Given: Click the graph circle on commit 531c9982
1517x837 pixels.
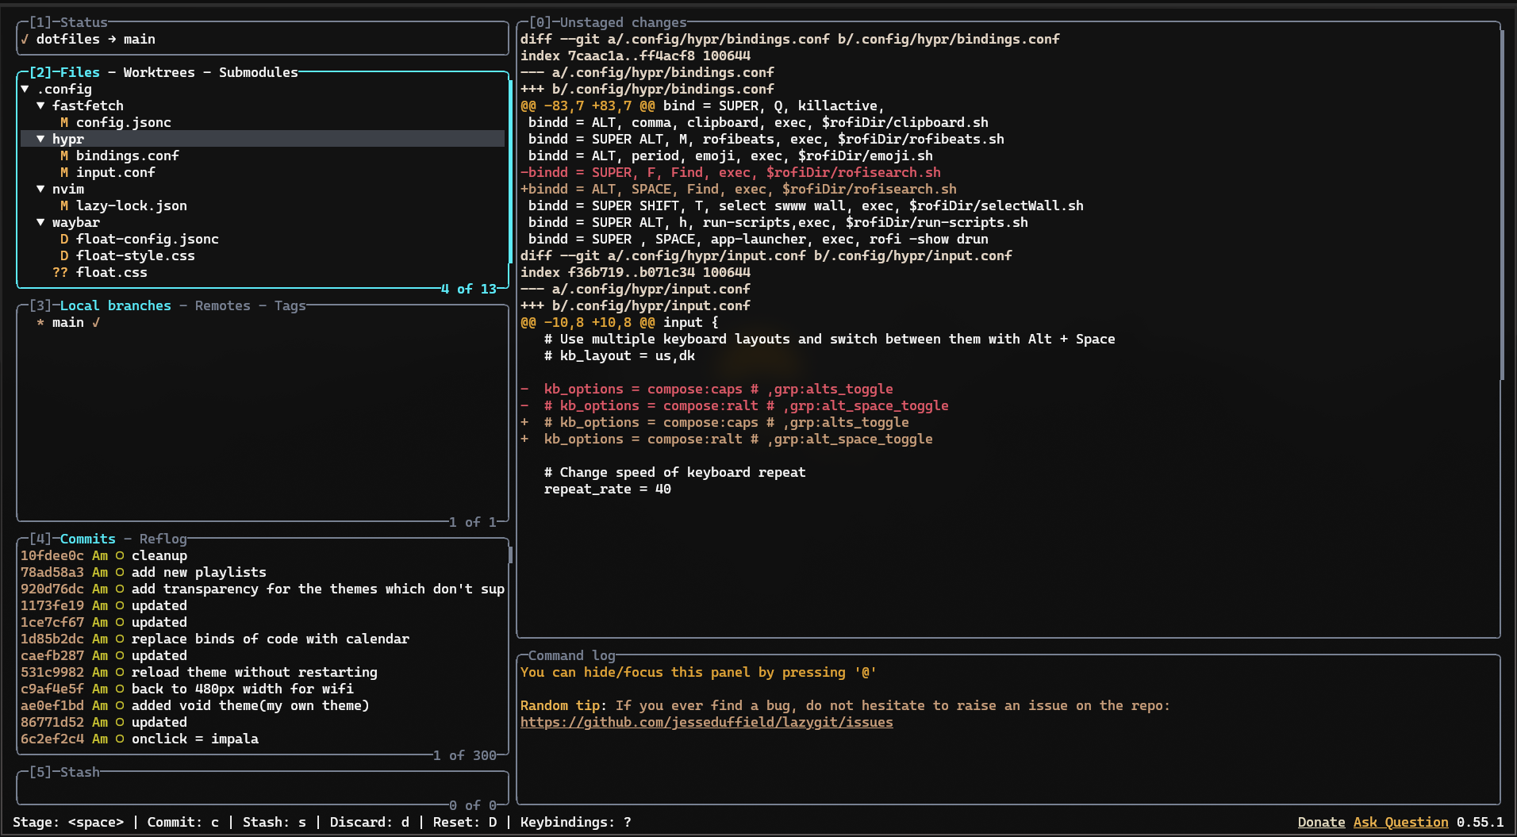Looking at the screenshot, I should pos(120,672).
